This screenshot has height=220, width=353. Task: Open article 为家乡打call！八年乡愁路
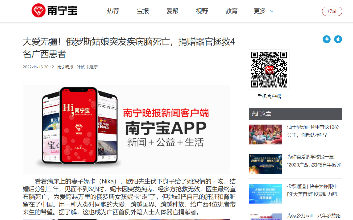(x=314, y=215)
